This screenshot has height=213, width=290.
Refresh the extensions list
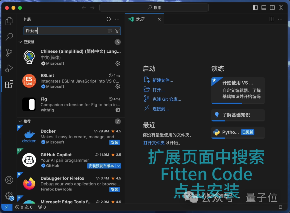108,19
